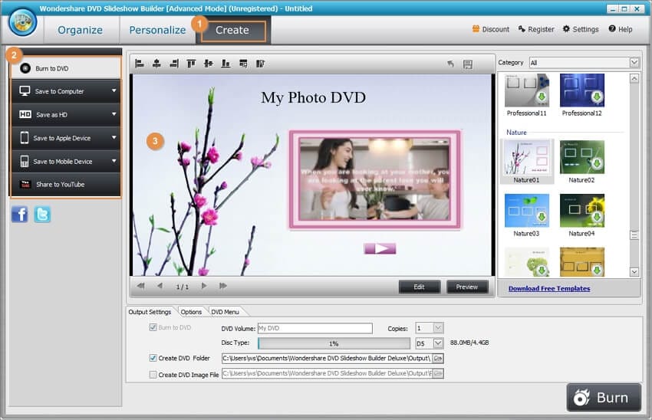
Task: Open the Options tab
Action: [x=191, y=312]
